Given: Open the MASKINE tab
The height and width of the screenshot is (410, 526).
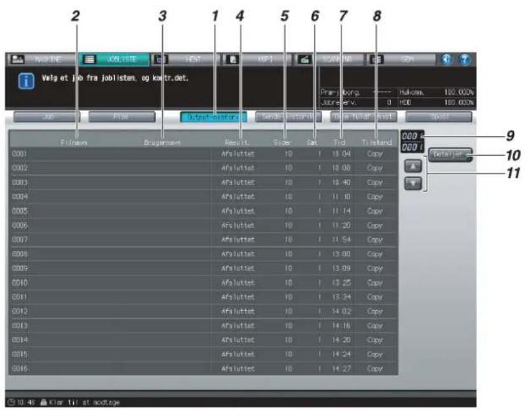Looking at the screenshot, I should 43,59.
